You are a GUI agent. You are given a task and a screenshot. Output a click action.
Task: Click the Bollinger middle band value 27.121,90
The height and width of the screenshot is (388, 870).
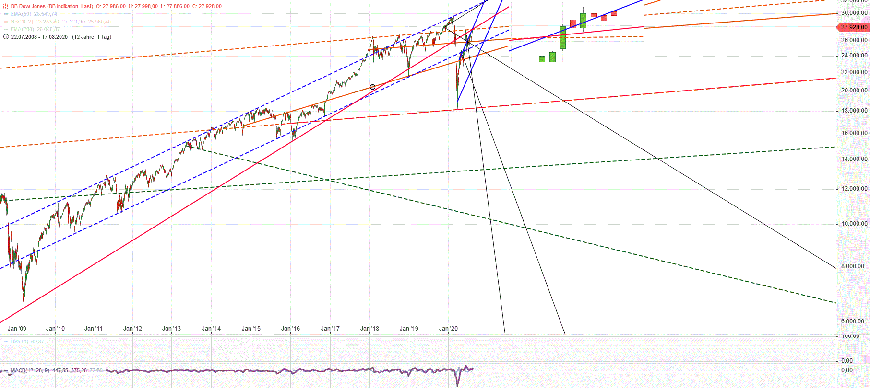73,22
